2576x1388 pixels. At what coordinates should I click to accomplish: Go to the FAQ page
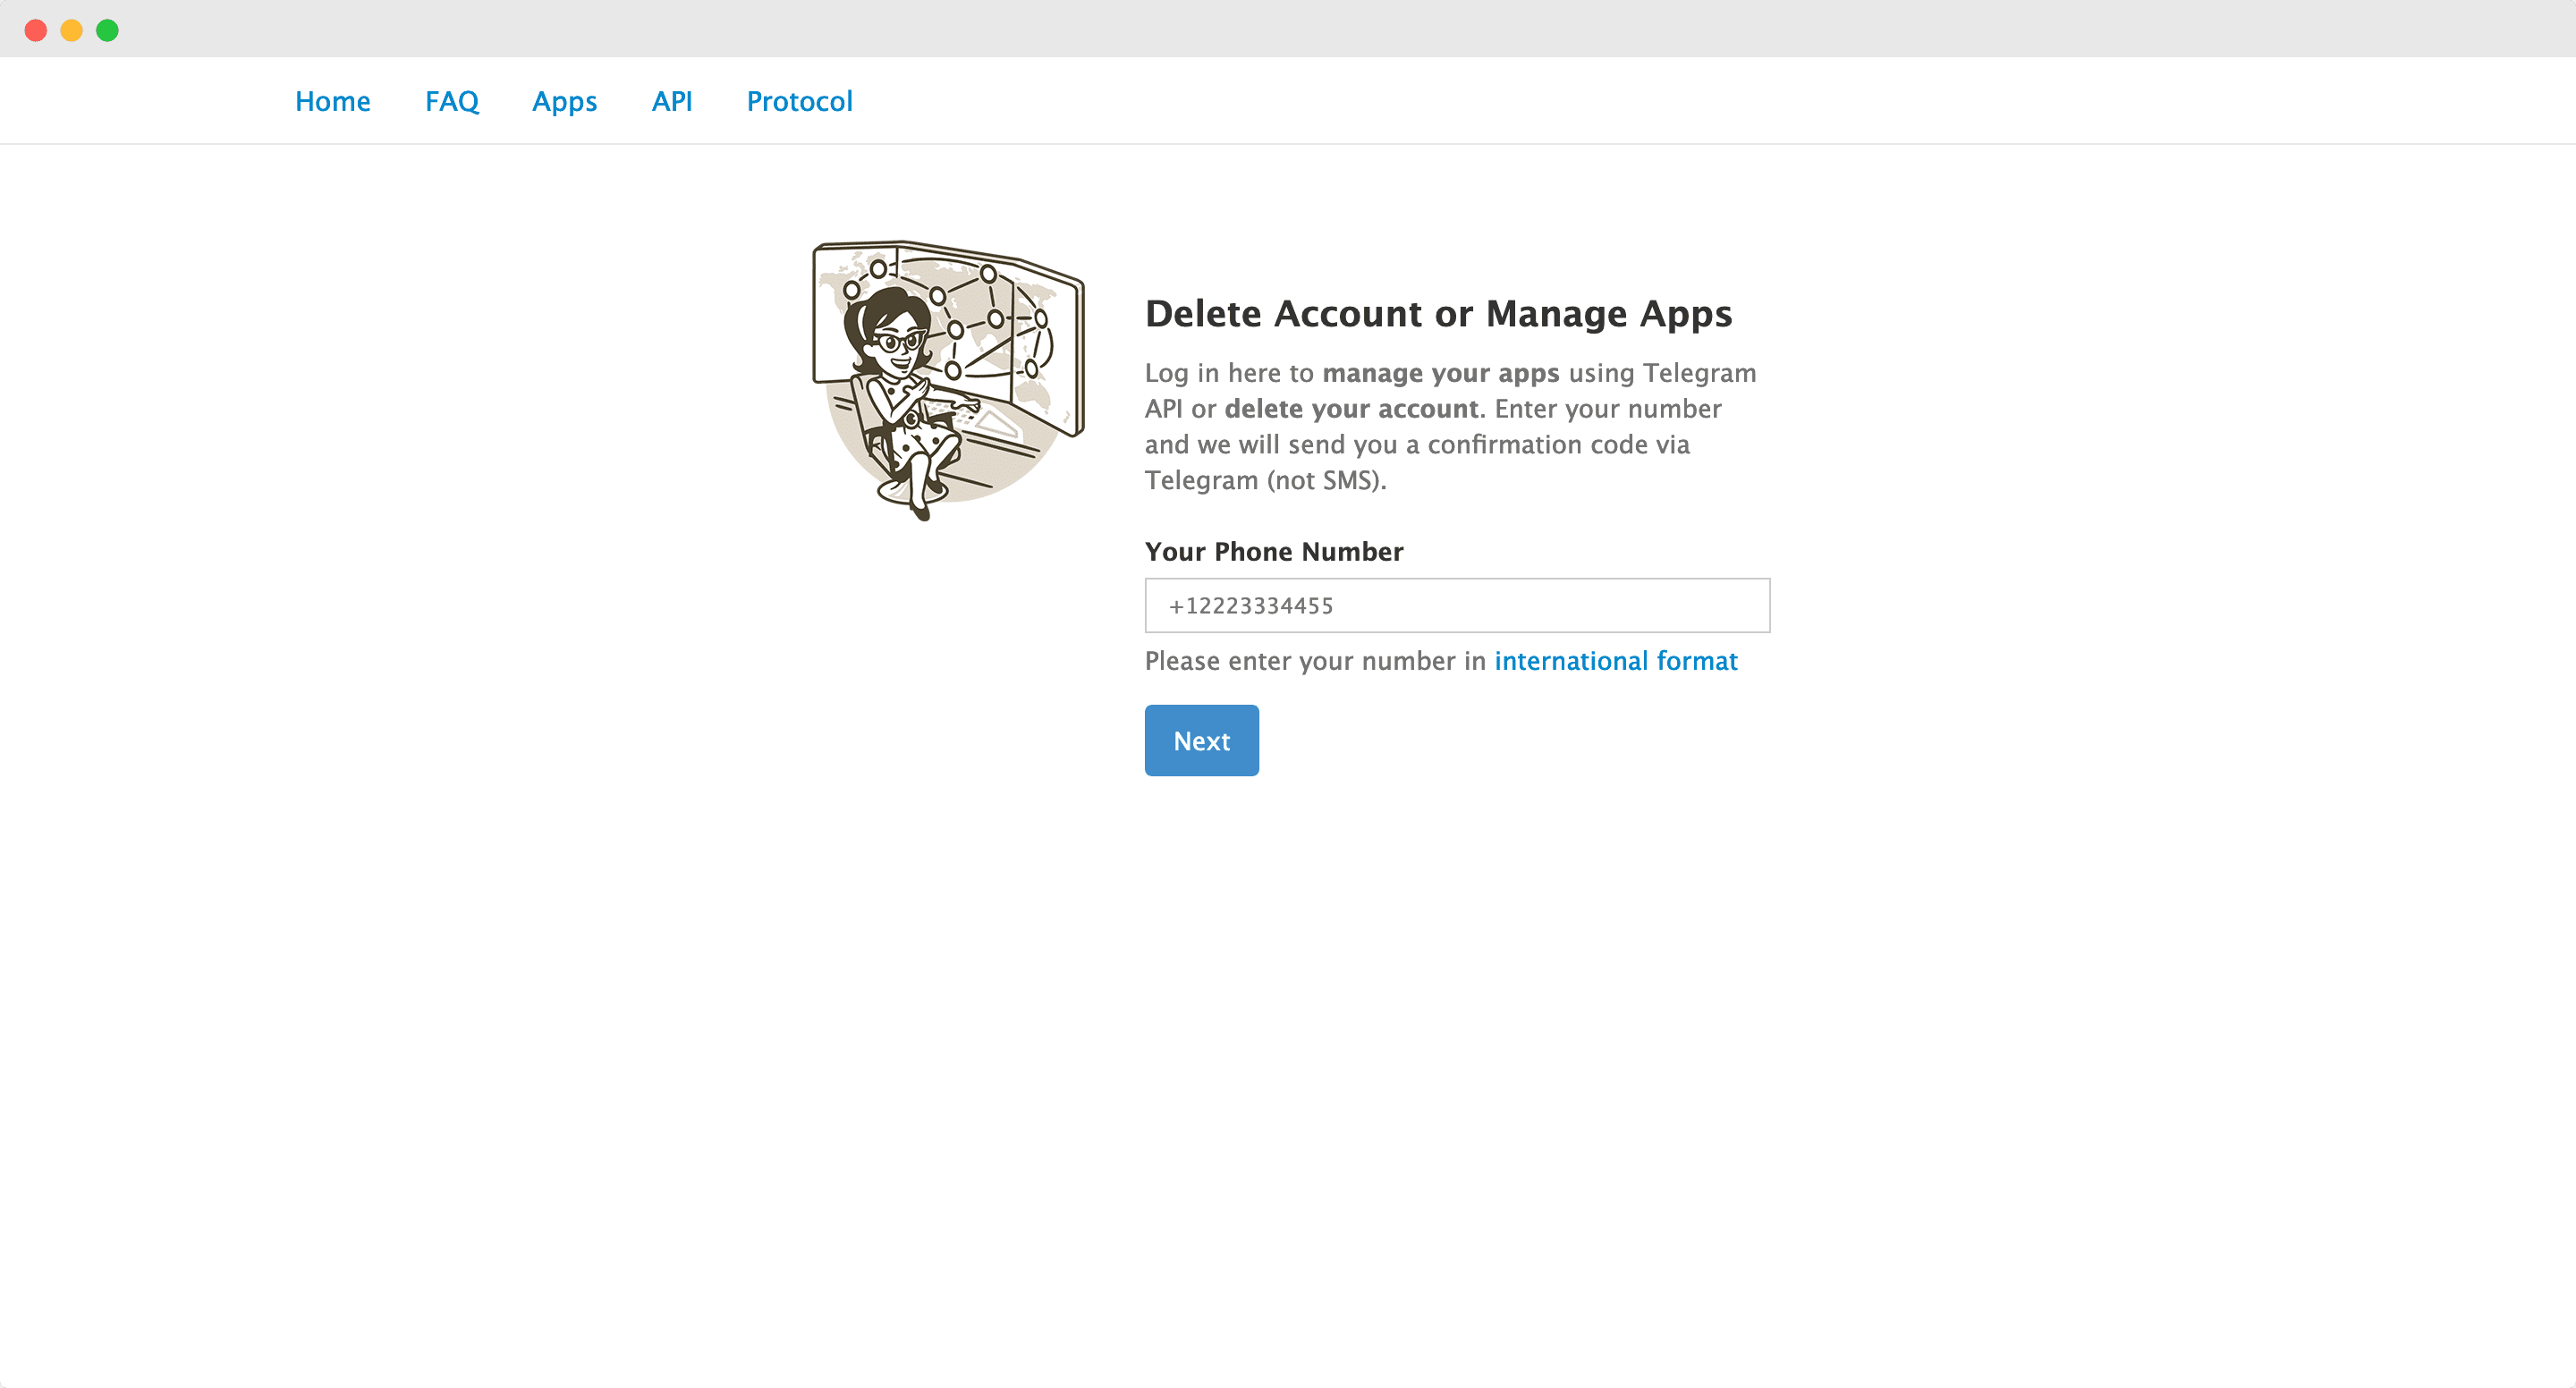[452, 101]
